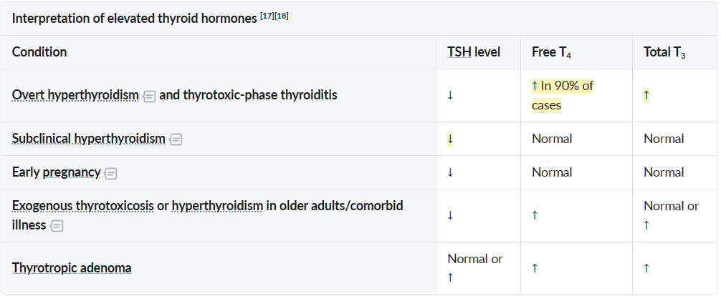
Task: Click the TSH abbreviation in header
Action: tap(459, 52)
